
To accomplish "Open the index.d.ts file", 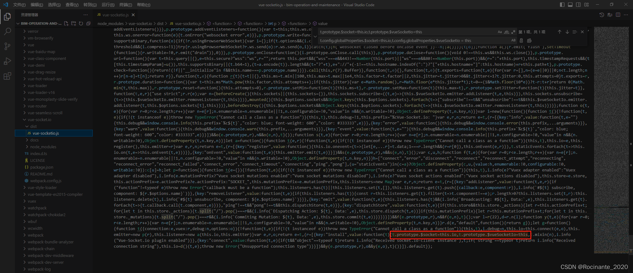I will pos(54,153).
